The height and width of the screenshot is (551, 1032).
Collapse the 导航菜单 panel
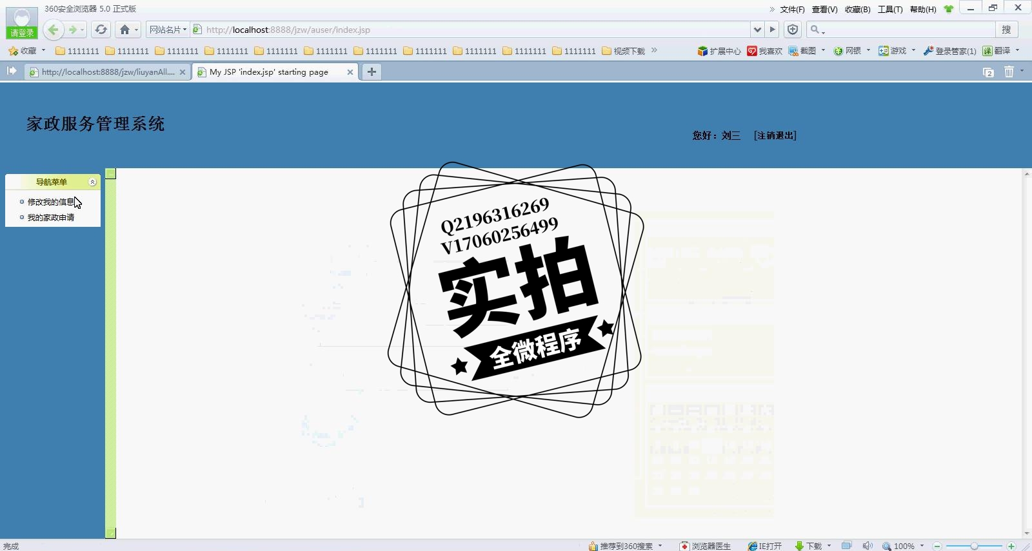coord(92,182)
